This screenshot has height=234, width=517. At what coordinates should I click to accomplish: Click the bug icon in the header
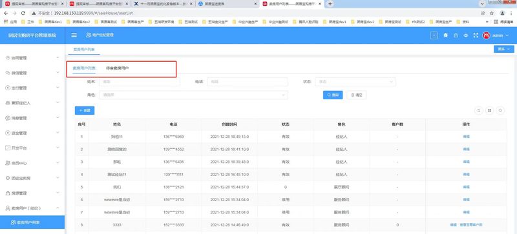446,35
